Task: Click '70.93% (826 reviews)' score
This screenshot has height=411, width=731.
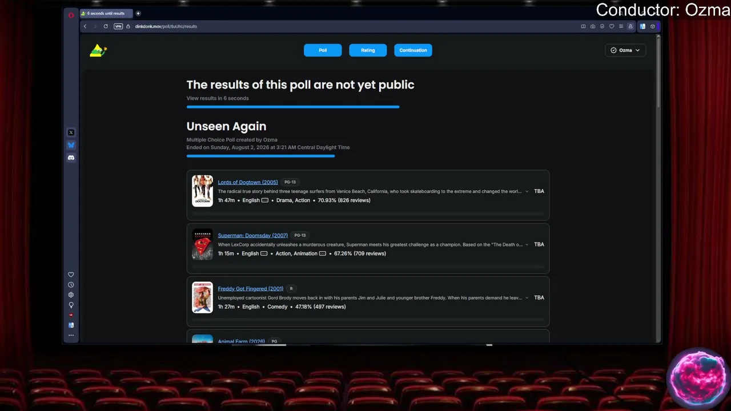Action: pos(344,200)
